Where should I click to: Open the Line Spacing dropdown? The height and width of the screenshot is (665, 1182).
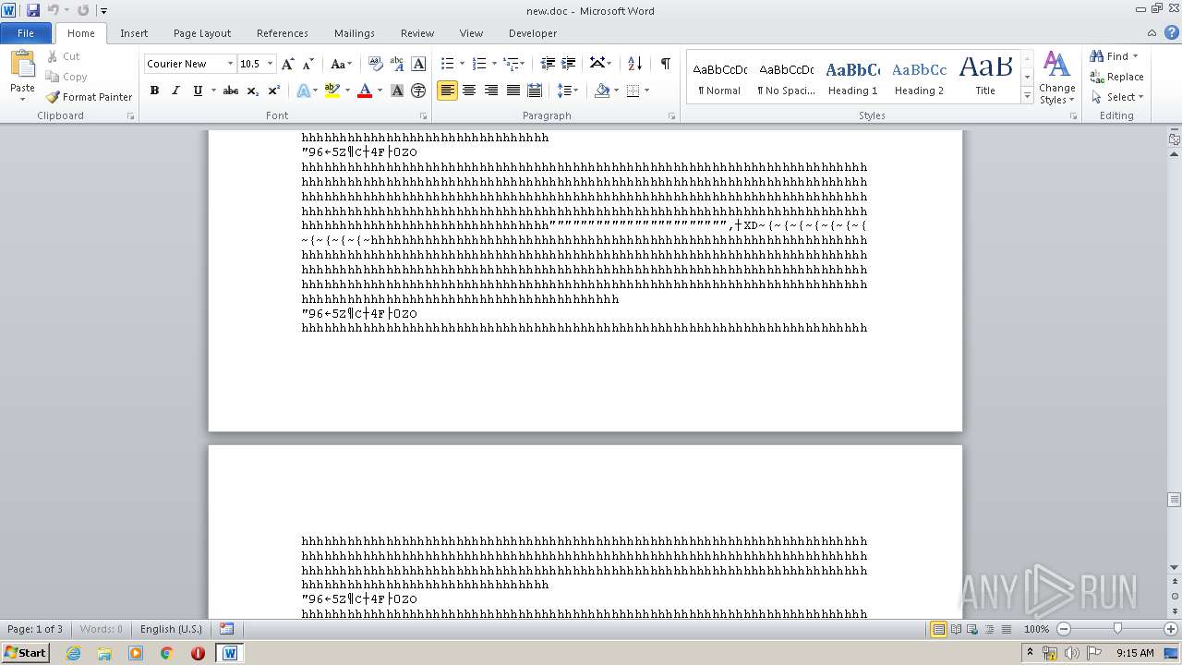pyautogui.click(x=568, y=91)
